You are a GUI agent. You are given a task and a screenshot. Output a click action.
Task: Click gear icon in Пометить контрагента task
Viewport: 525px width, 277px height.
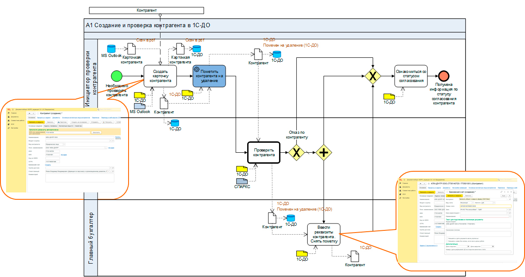point(197,69)
